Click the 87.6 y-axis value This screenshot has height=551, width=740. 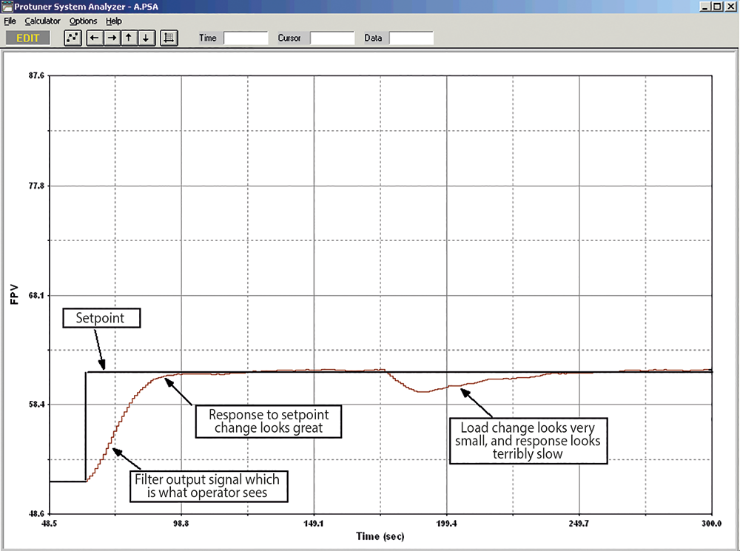point(36,75)
